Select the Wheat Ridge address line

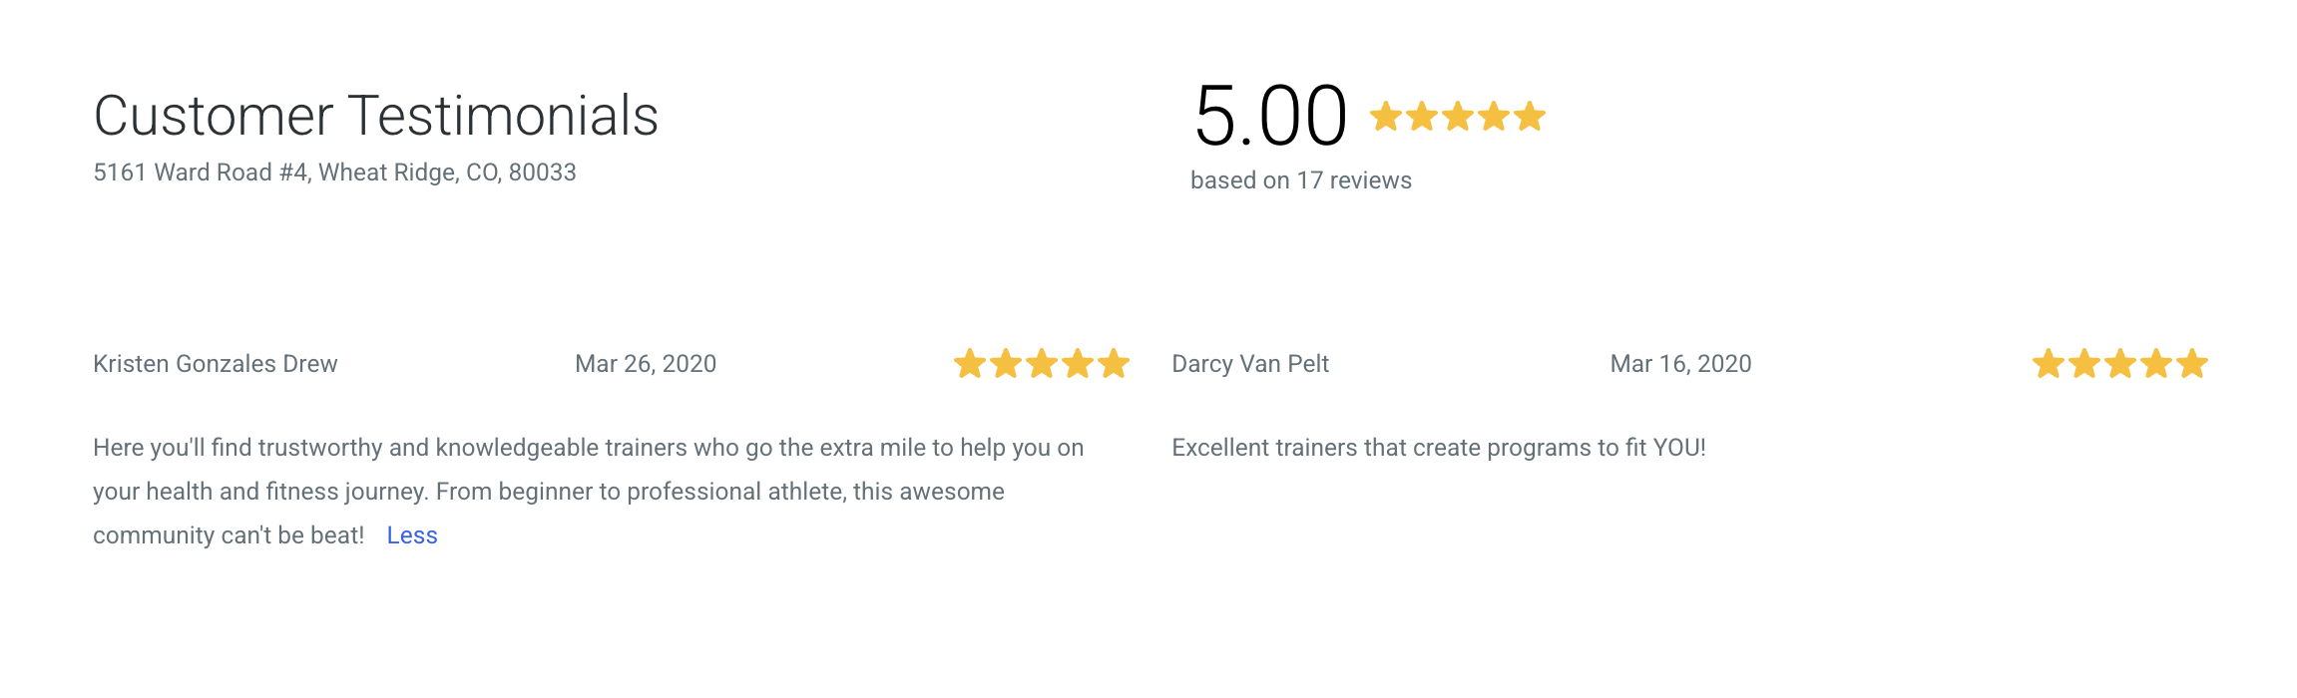pyautogui.click(x=334, y=172)
